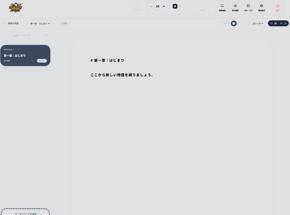This screenshot has height=215, width=290.
Task: Click the width slider handle in toolbar
Action: tap(234, 23)
